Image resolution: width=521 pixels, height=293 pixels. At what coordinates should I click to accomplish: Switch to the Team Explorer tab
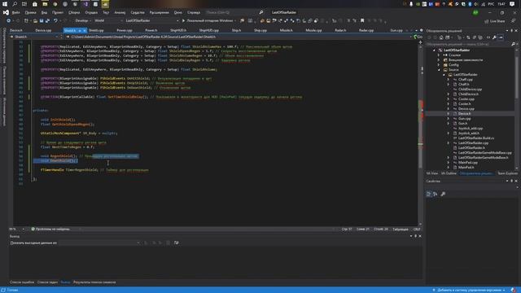[507, 173]
